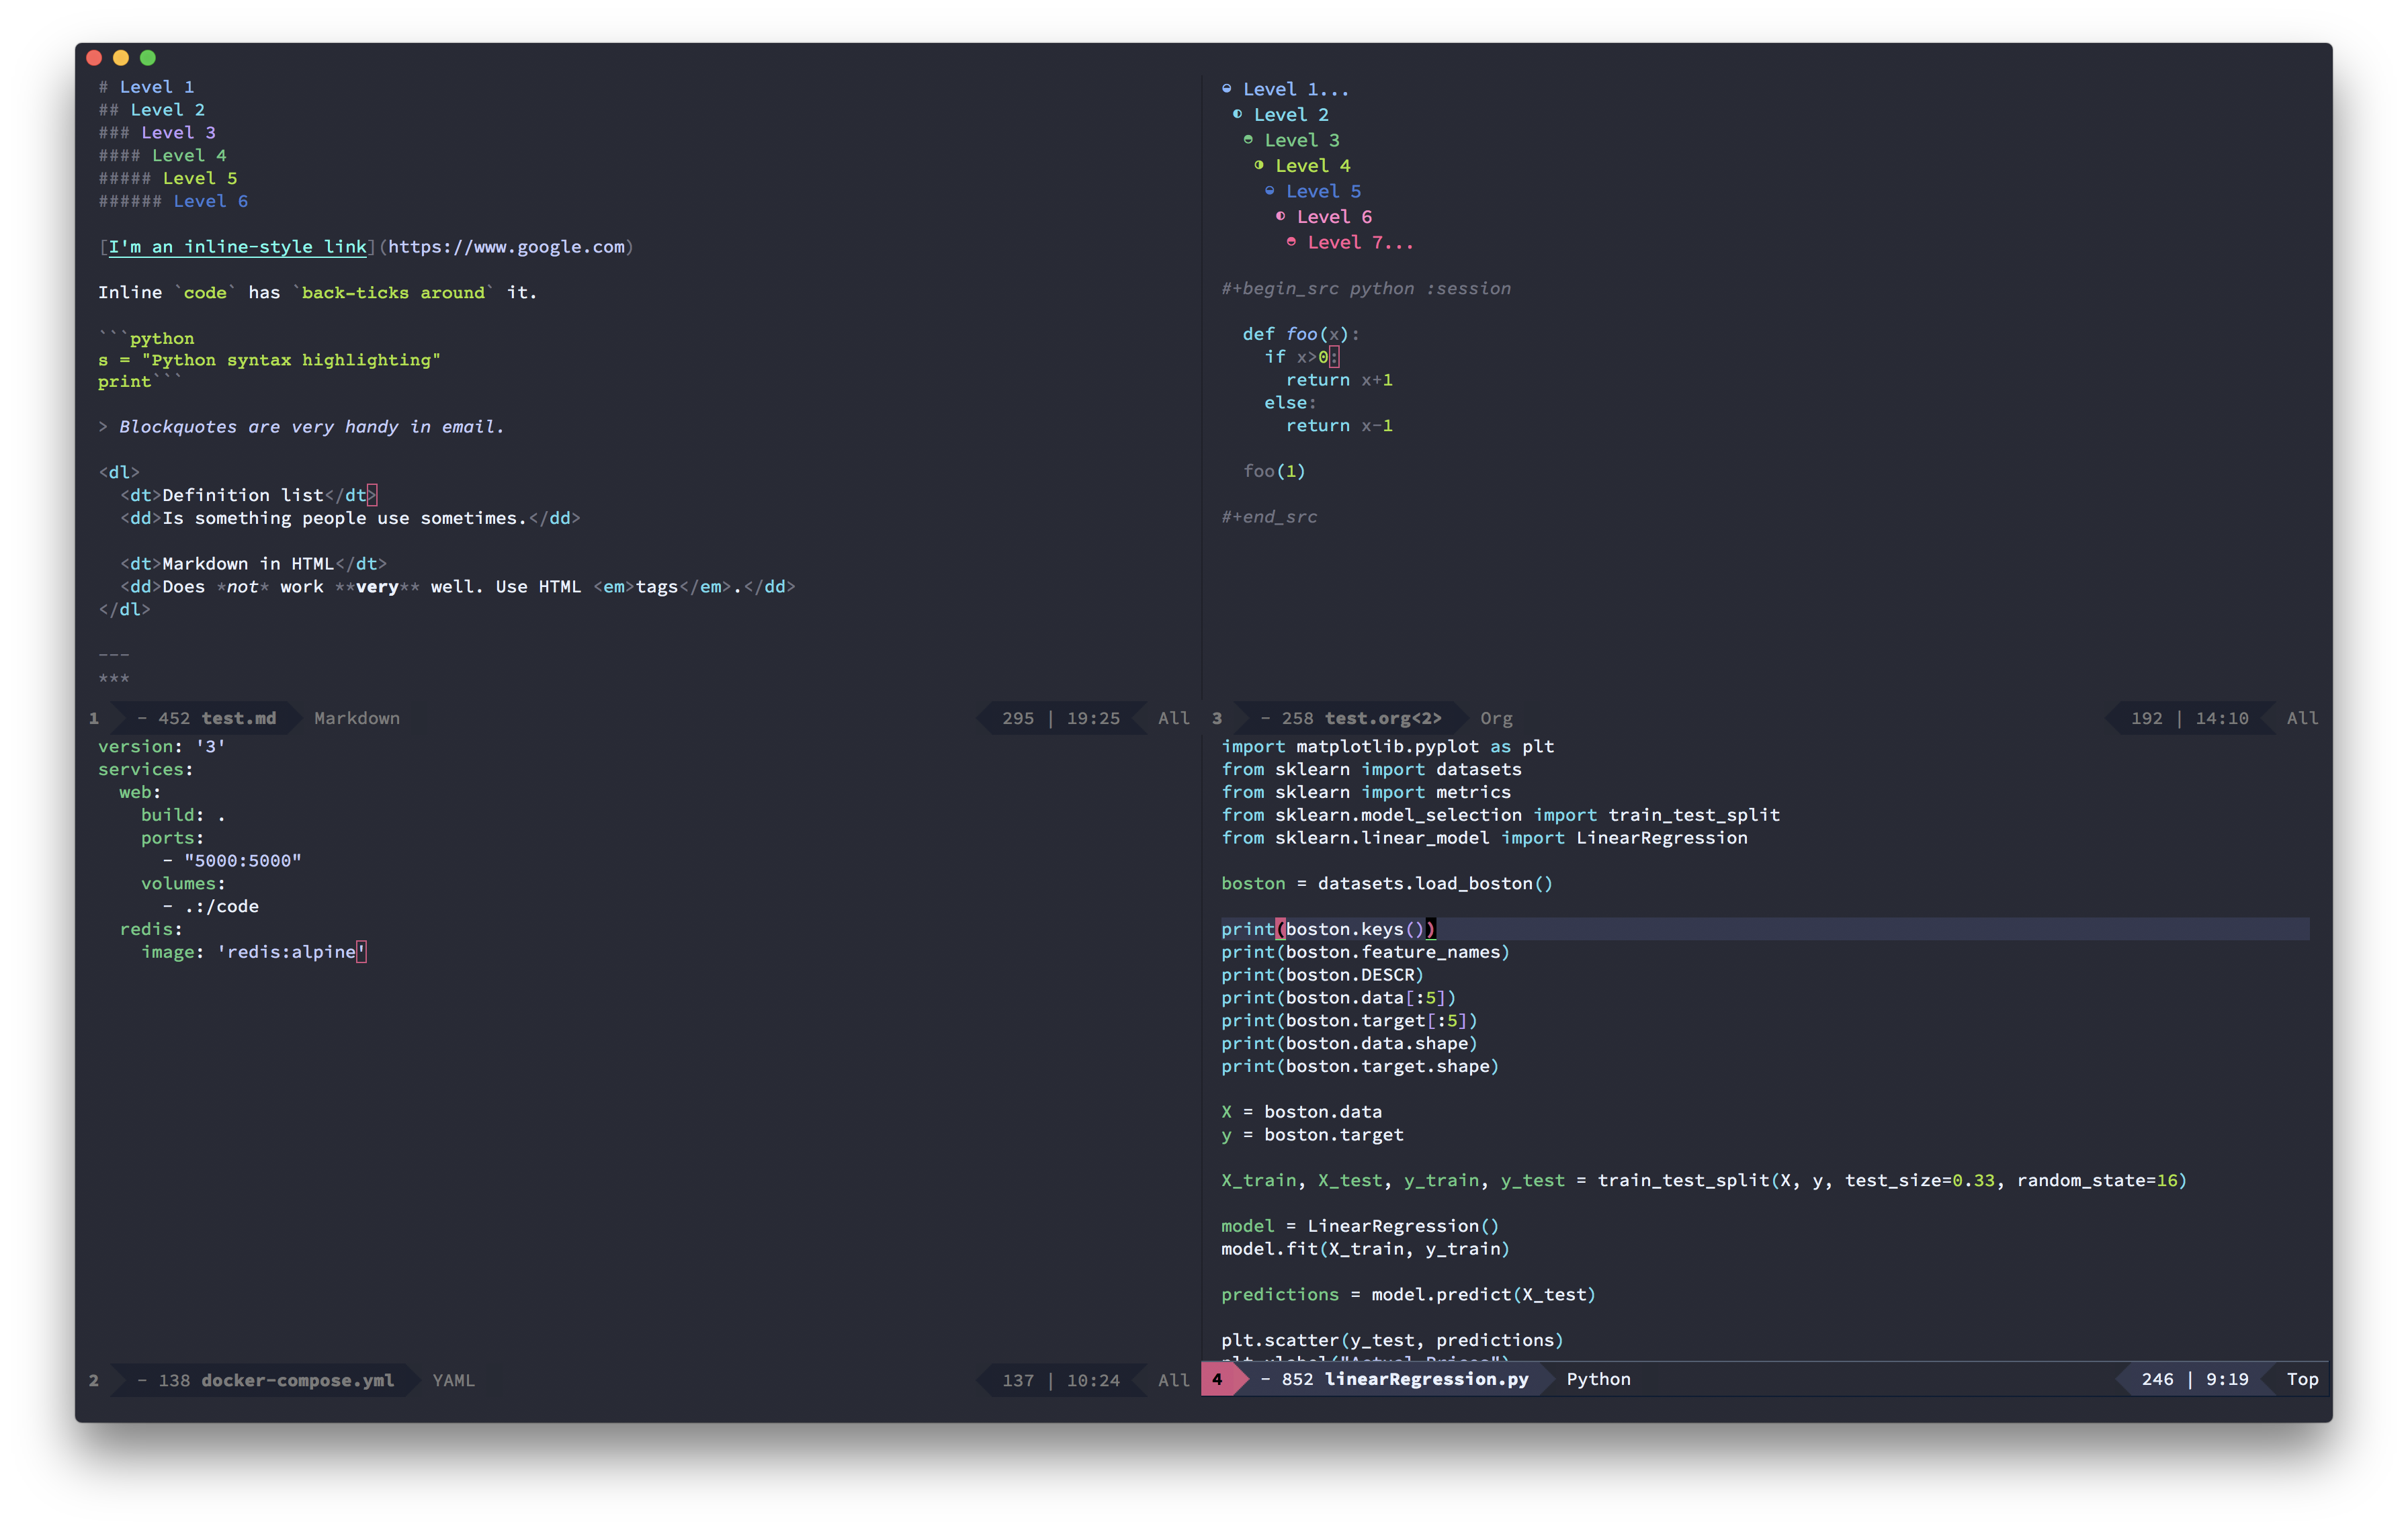Click the Level 2 org heading bullet
This screenshot has width=2408, height=1530.
[x=1238, y=114]
